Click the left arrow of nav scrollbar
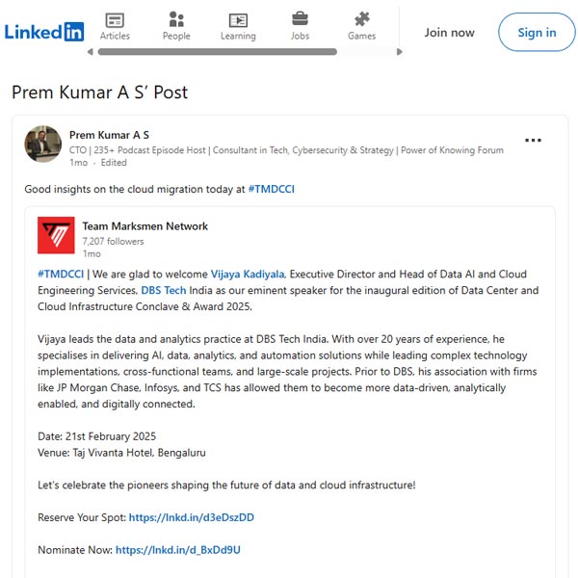The image size is (578, 578). coord(90,52)
